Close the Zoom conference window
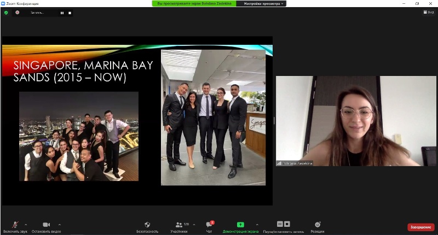This screenshot has width=438, height=235. tap(430, 4)
